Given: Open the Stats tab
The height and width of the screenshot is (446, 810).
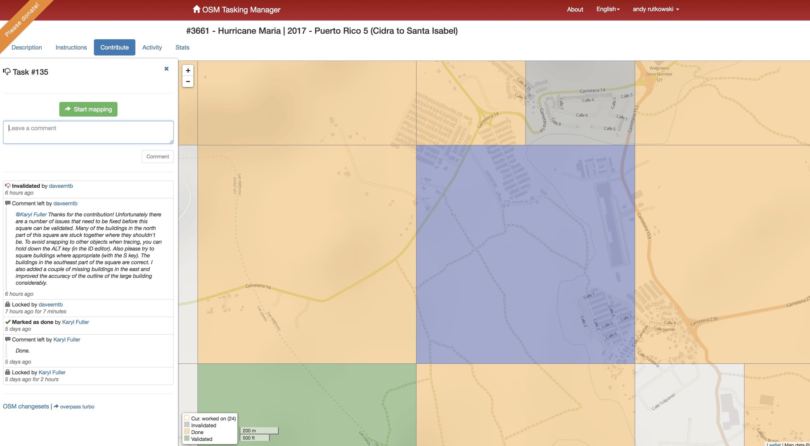Looking at the screenshot, I should [182, 47].
